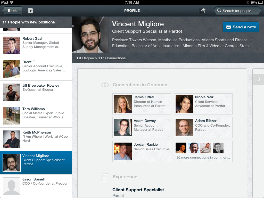Send a note to Vincent Migliore
The height and width of the screenshot is (198, 264).
pyautogui.click(x=241, y=27)
